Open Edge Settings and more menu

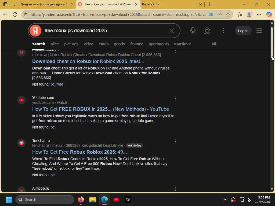coord(259,14)
